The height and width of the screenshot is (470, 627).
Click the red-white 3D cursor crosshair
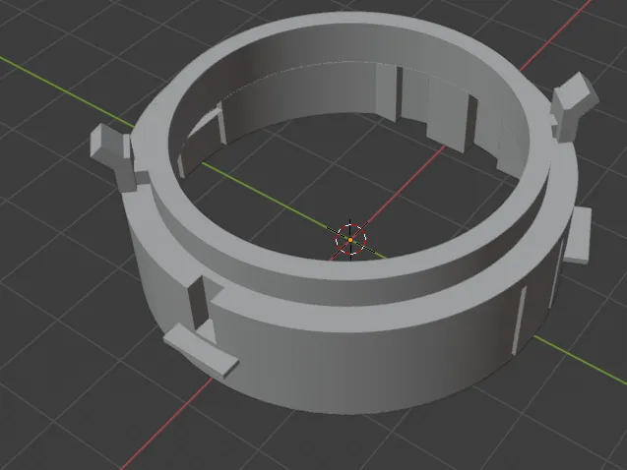coord(350,240)
